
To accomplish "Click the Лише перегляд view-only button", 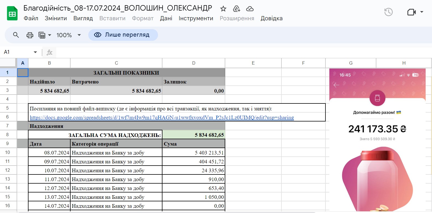I will click(123, 35).
